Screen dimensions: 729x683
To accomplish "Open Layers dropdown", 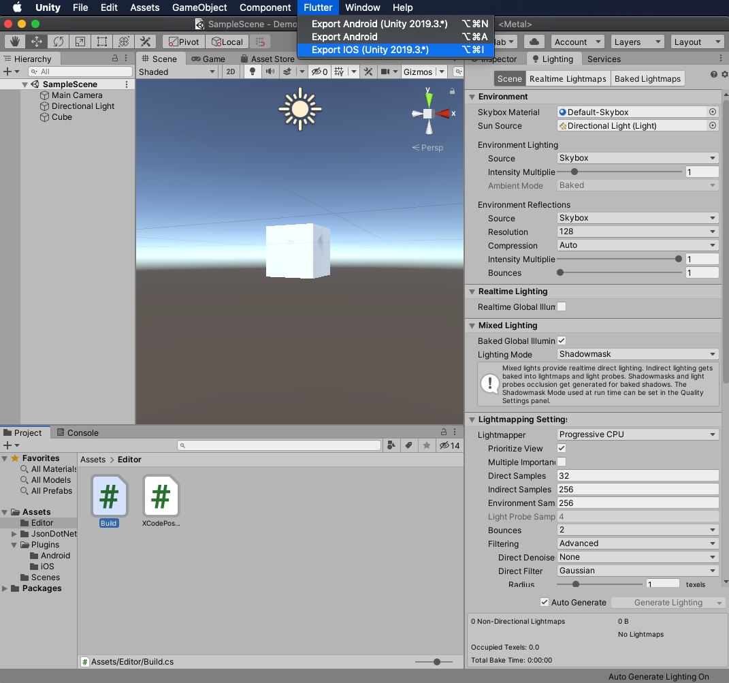I will pyautogui.click(x=637, y=42).
